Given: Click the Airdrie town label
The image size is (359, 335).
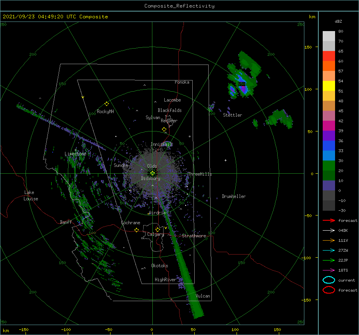Looking at the screenshot, I should (x=157, y=213).
